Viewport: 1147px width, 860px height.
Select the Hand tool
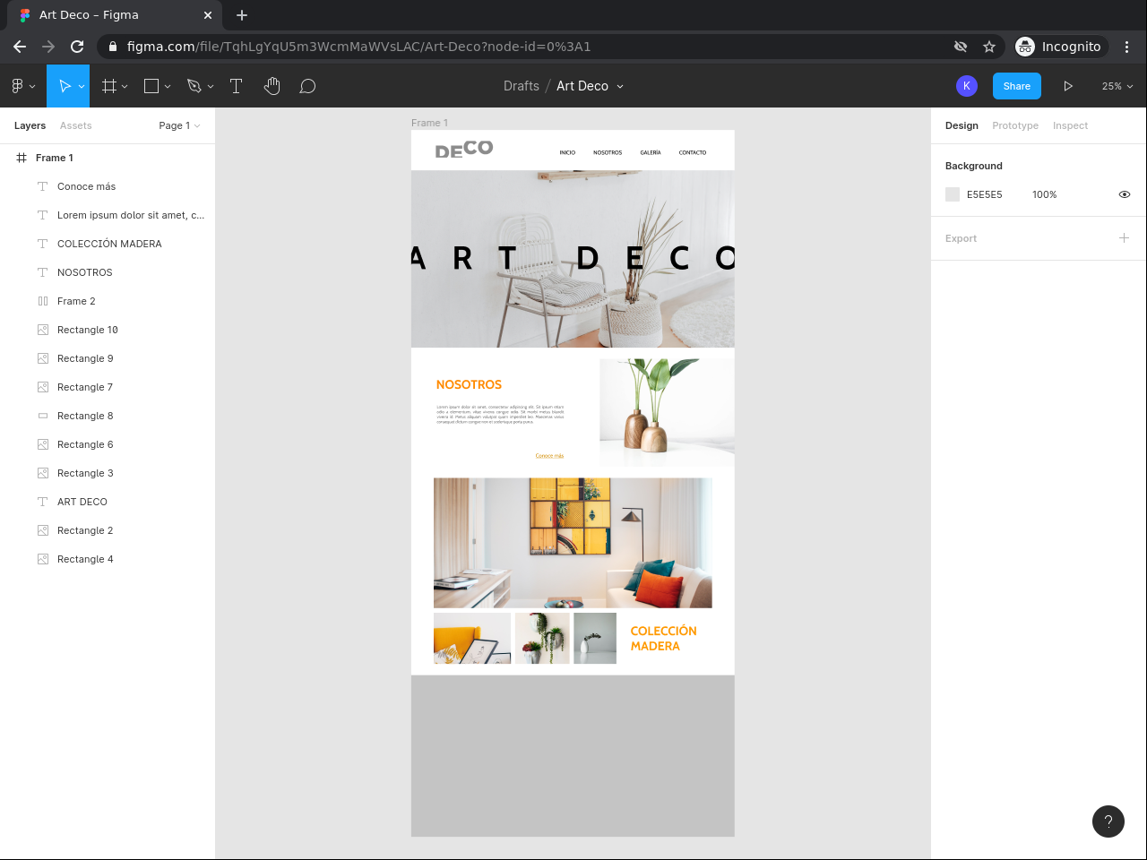[272, 86]
